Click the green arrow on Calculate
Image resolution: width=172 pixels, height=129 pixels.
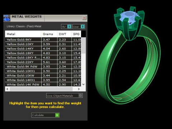[x=57, y=115]
